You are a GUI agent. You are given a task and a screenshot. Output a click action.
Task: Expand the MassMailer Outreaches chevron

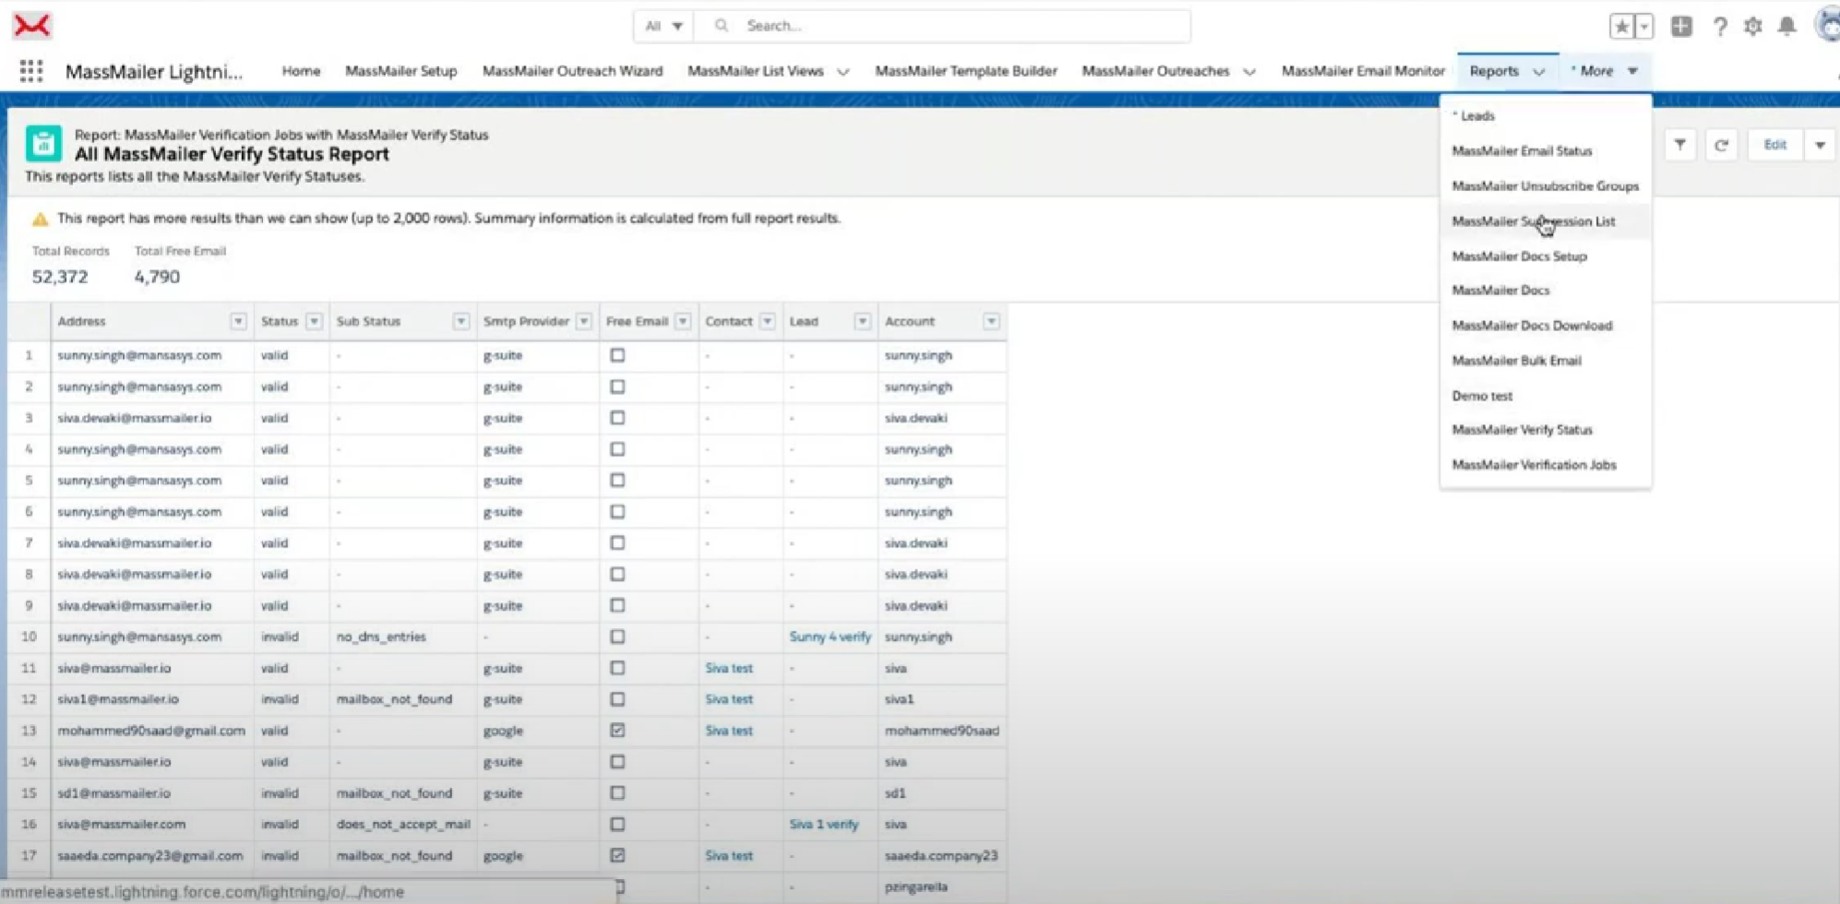click(1249, 72)
